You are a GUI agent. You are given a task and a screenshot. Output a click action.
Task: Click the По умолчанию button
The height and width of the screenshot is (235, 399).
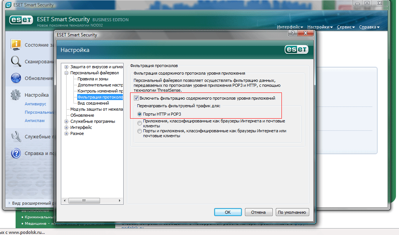point(292,212)
